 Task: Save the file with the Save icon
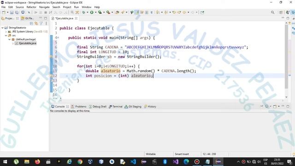(x=12, y=12)
